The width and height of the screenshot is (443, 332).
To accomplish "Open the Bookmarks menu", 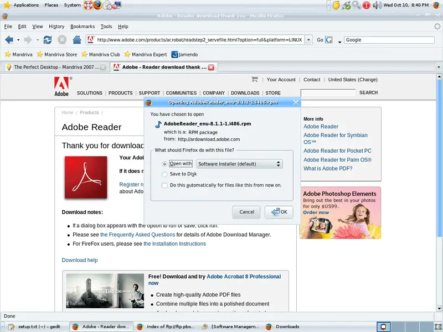I will [83, 27].
